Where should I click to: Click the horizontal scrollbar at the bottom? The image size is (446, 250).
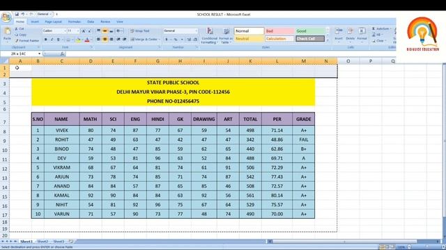pyautogui.click(x=354, y=242)
